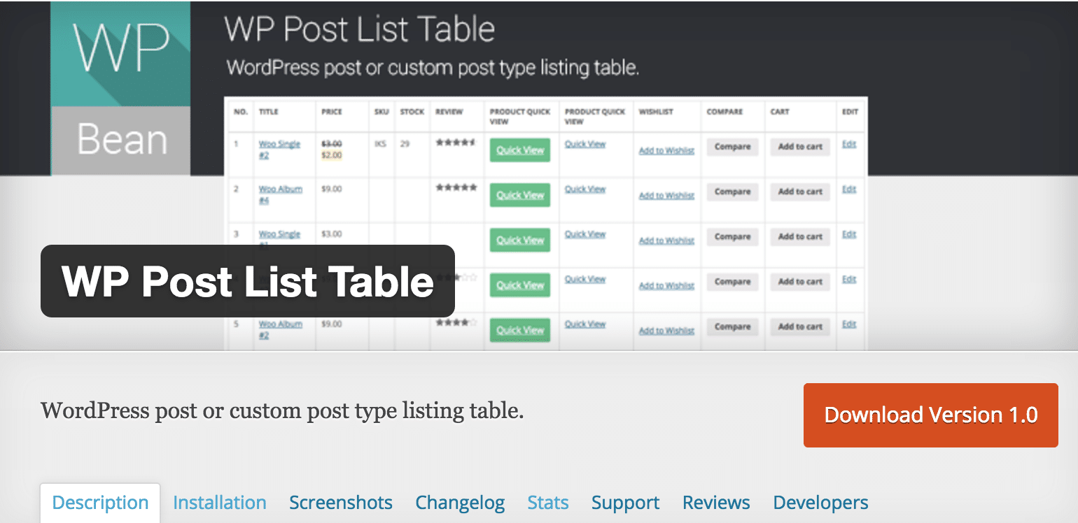Select the Description tab
Viewport: 1078px width, 523px height.
(x=99, y=502)
